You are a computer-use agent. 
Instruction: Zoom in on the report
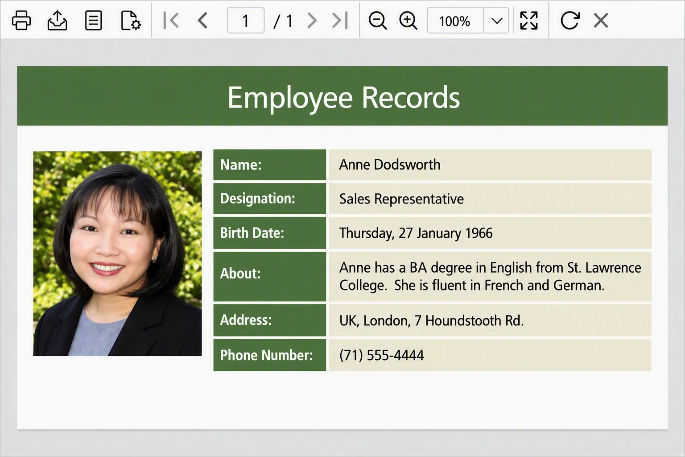408,21
